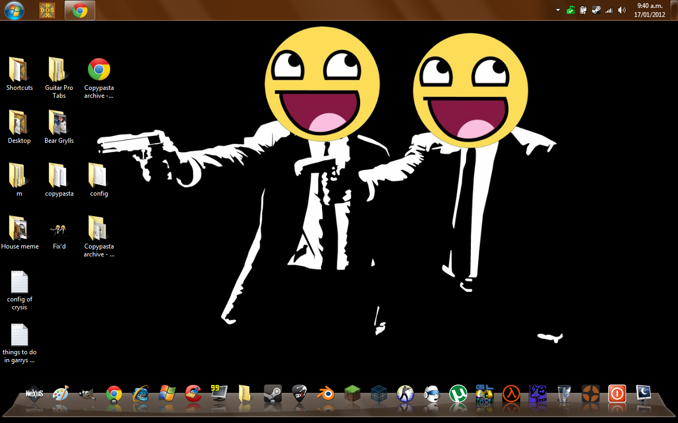Open Team Fortress 2 dock icon
The height and width of the screenshot is (423, 678).
coord(590,393)
